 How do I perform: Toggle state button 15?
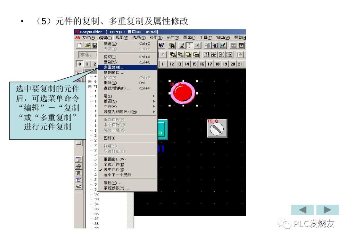click(x=194, y=64)
